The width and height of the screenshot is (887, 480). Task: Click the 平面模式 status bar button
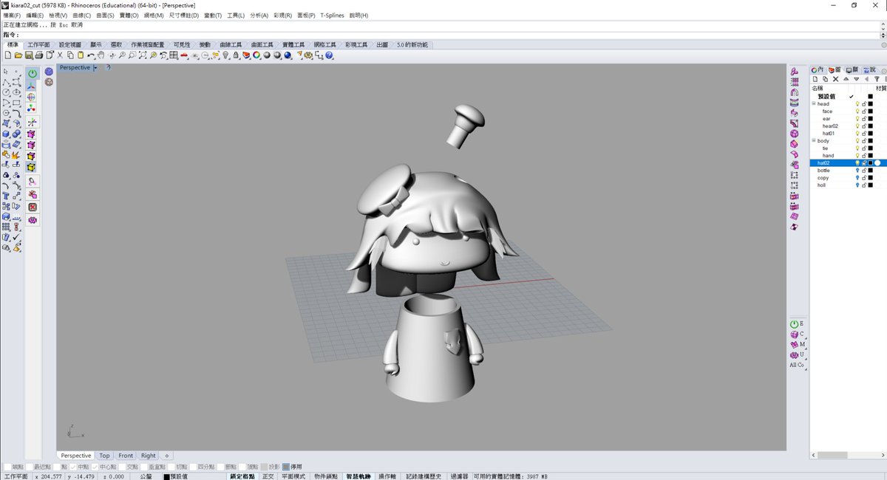coord(293,476)
